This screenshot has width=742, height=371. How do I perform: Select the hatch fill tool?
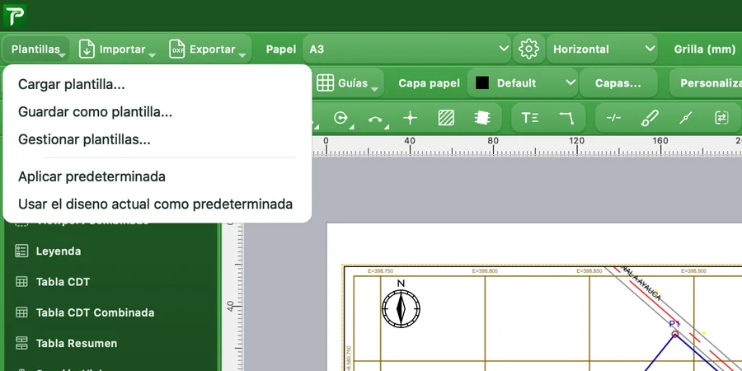446,118
